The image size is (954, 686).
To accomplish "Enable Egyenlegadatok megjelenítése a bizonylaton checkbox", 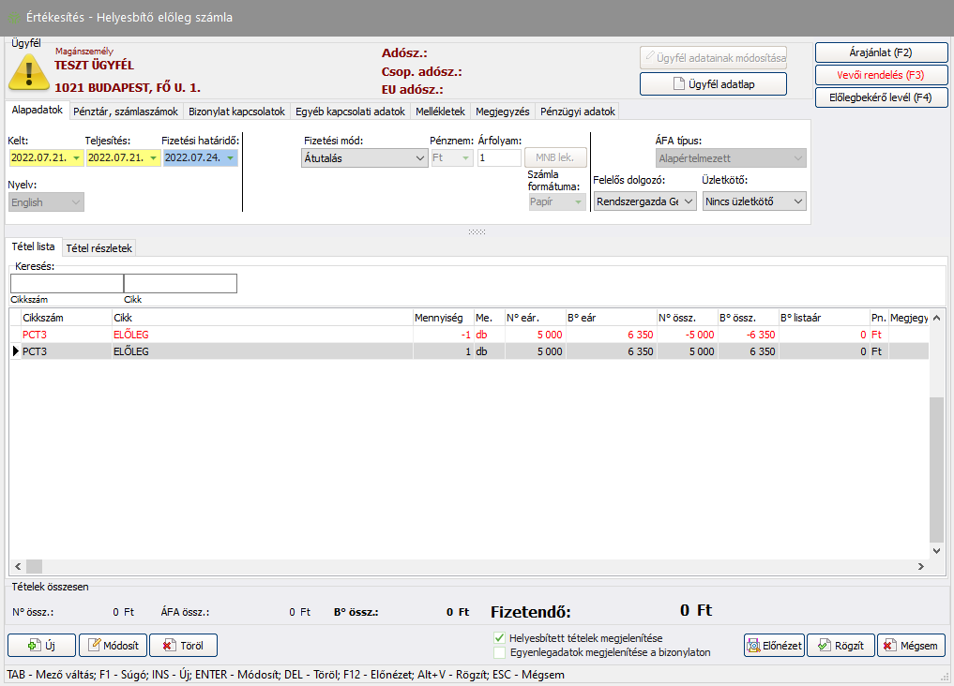I will pyautogui.click(x=499, y=652).
